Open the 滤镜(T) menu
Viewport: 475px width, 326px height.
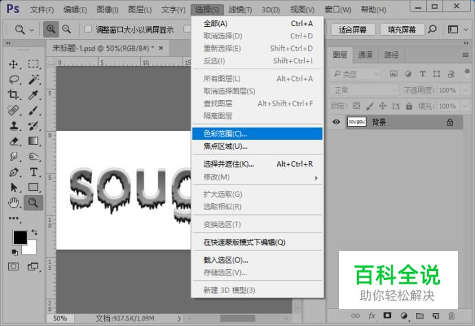pyautogui.click(x=240, y=10)
